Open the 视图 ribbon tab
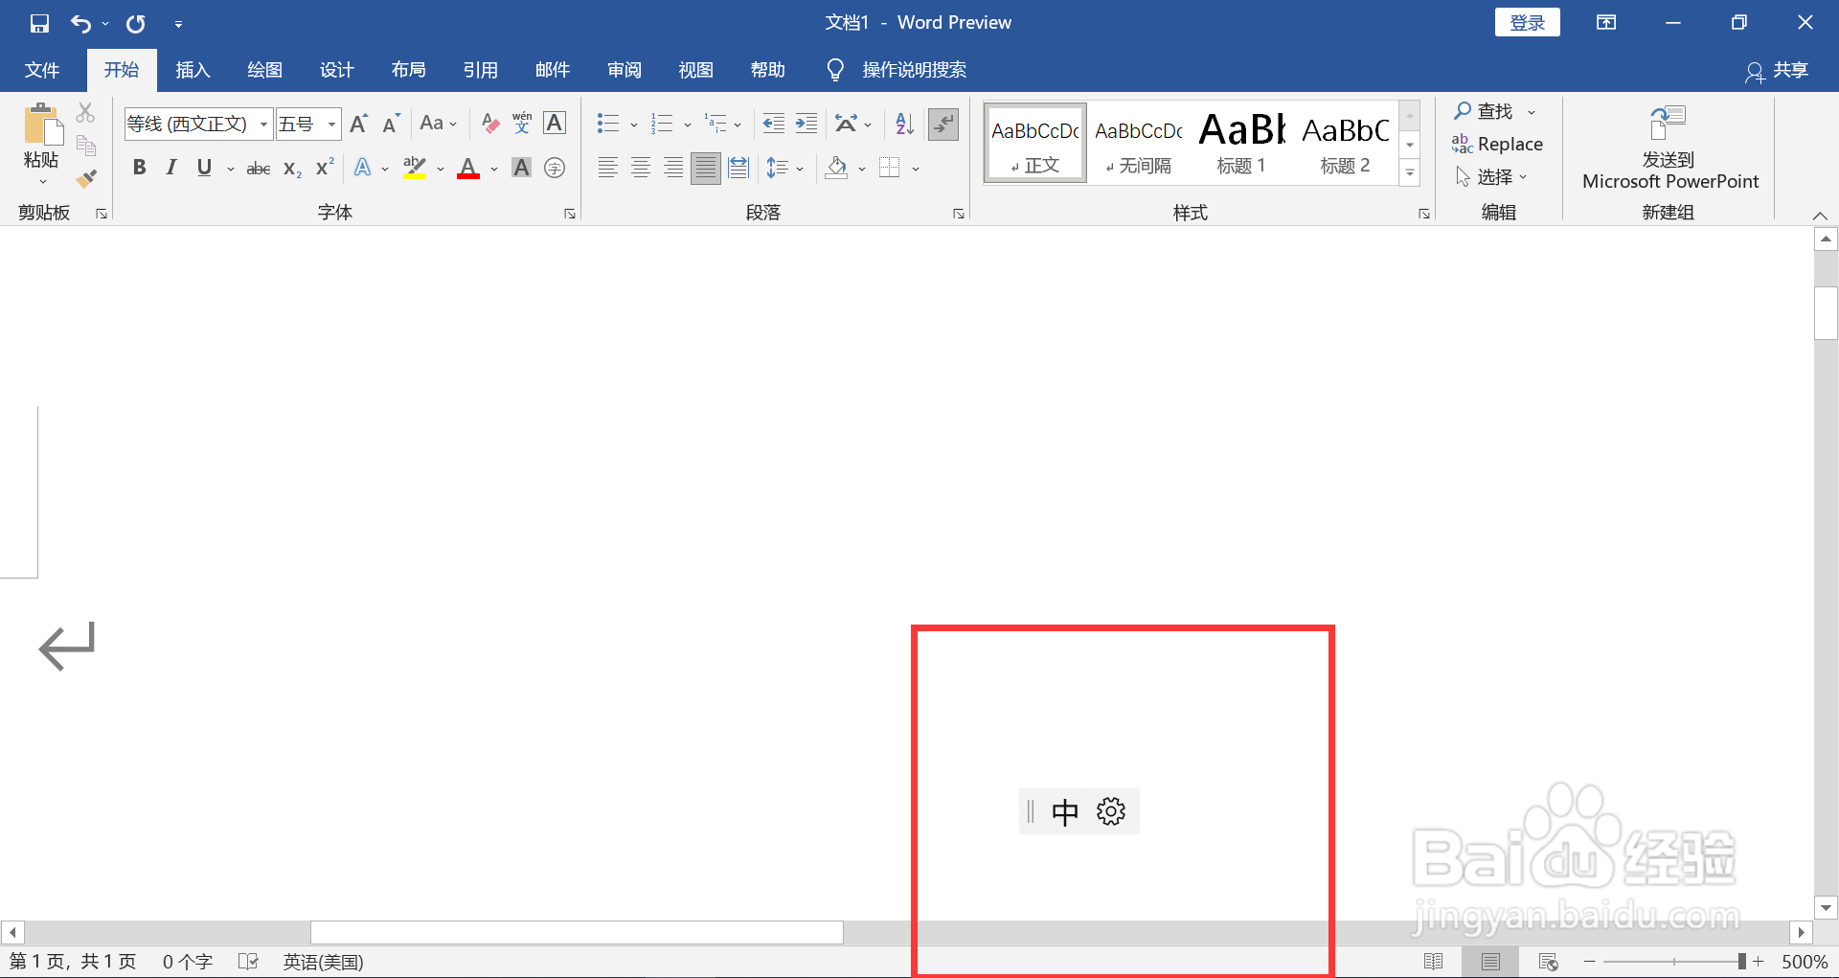The height and width of the screenshot is (978, 1839). click(x=695, y=69)
